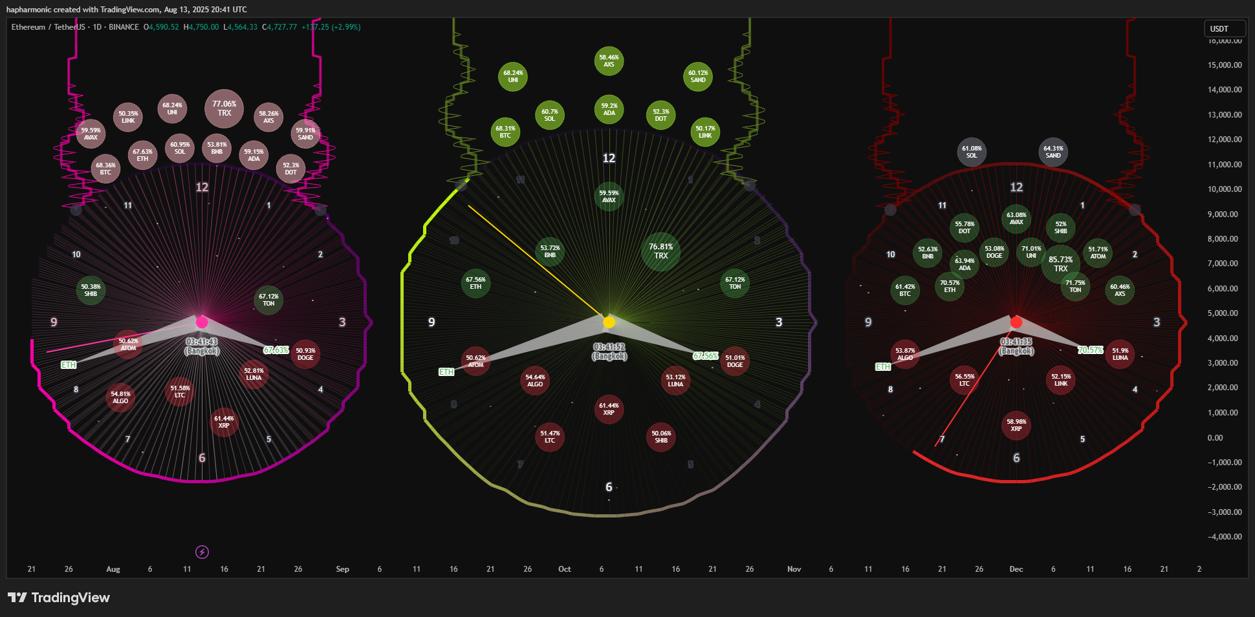Click the 63.94% ADA bubble
Screen dimensions: 1255x617
[965, 264]
